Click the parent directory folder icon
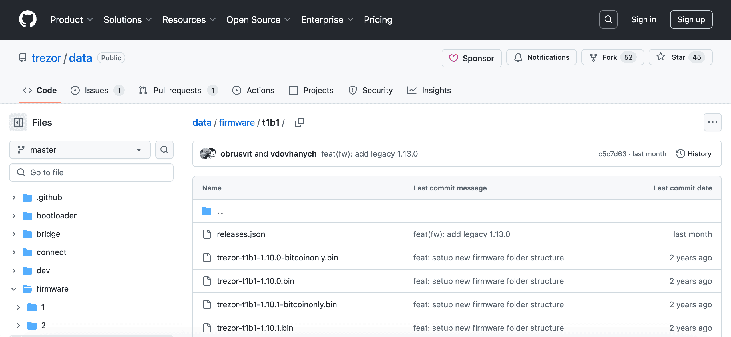Image resolution: width=731 pixels, height=337 pixels. click(207, 211)
